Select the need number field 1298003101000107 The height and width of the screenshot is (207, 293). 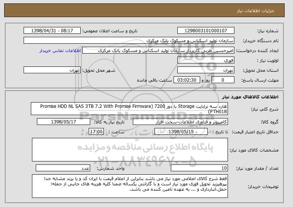(206, 31)
